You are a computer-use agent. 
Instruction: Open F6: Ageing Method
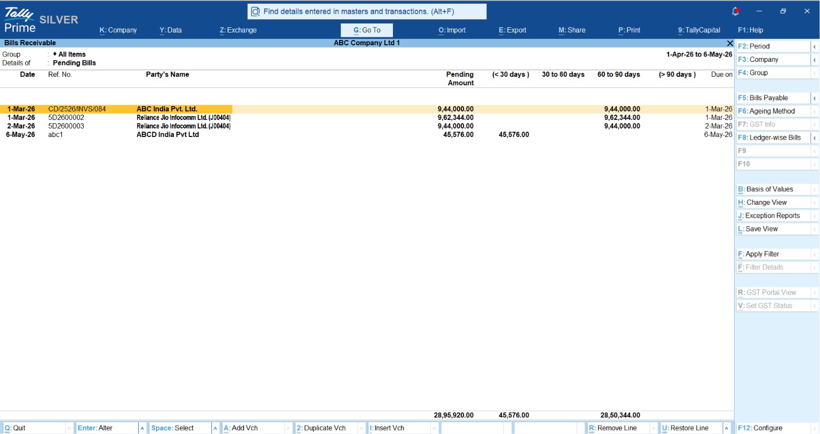tap(773, 111)
